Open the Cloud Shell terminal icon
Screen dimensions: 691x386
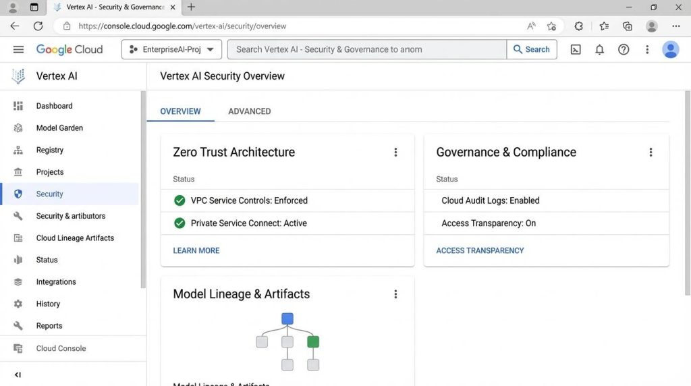[x=576, y=49]
